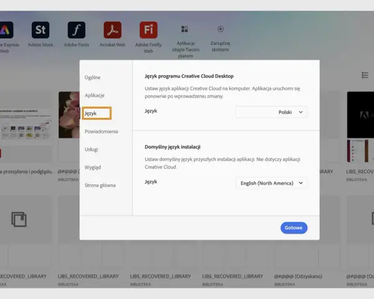Viewport: 374px width, 299px height.
Task: Open the '@#@@@ (Odzyskano)' library
Action: 298,277
